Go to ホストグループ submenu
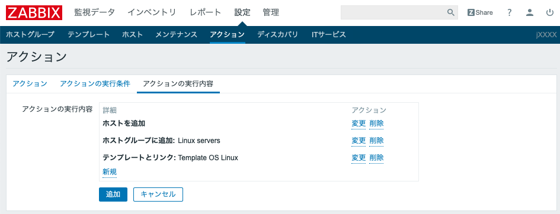The image size is (560, 214). (30, 34)
